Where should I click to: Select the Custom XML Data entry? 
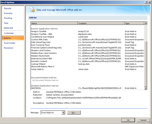coord(87,40)
